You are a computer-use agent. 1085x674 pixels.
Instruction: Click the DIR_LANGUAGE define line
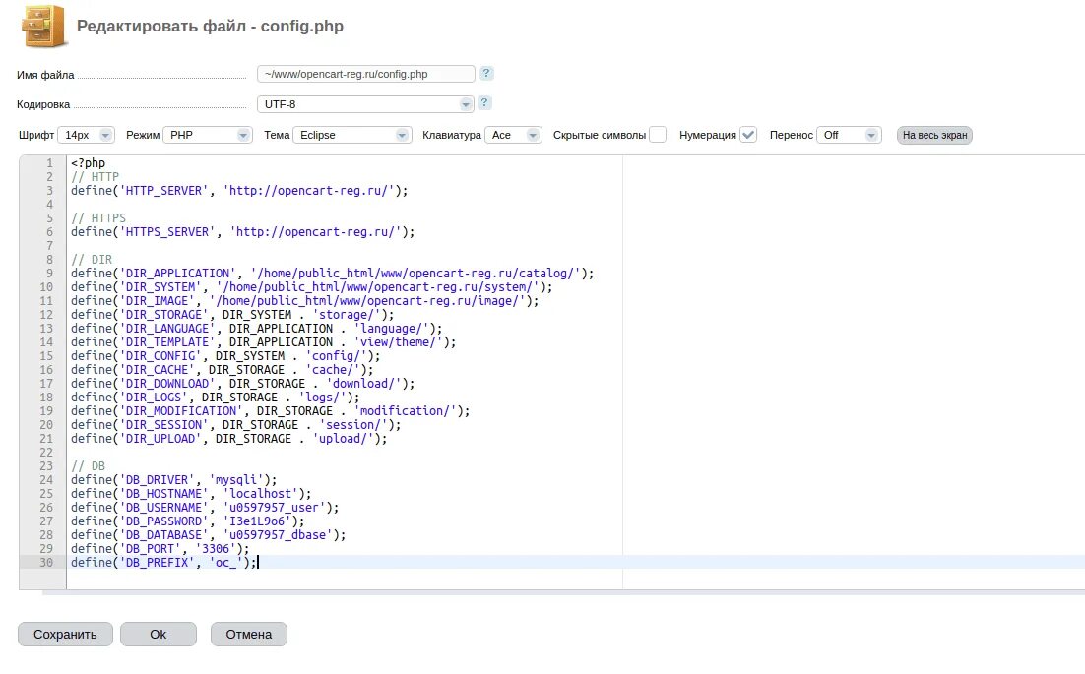257,329
